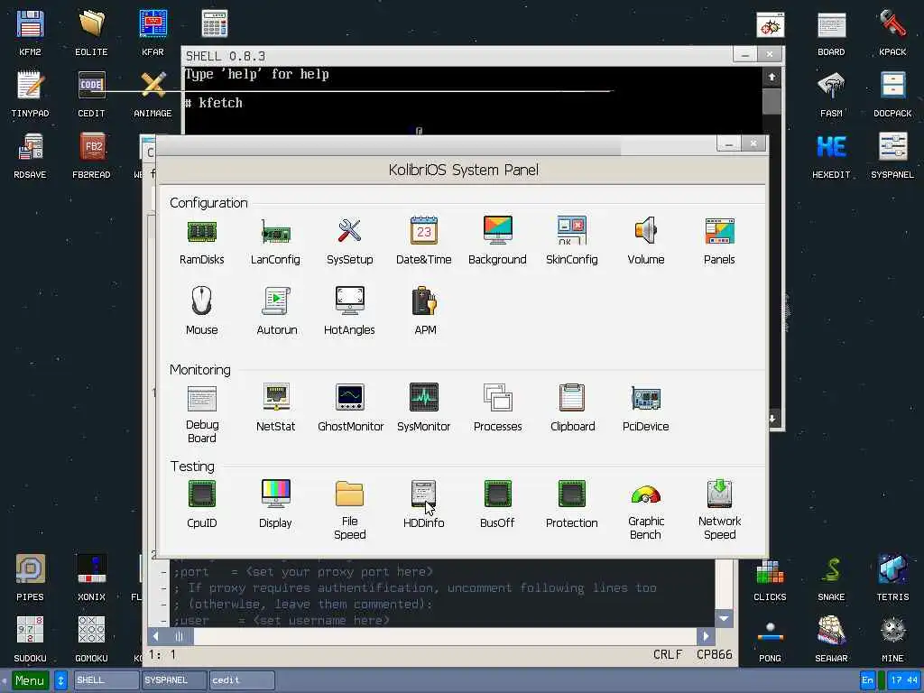
Task: Launch ANIMAGE desktop icon
Action: click(152, 94)
